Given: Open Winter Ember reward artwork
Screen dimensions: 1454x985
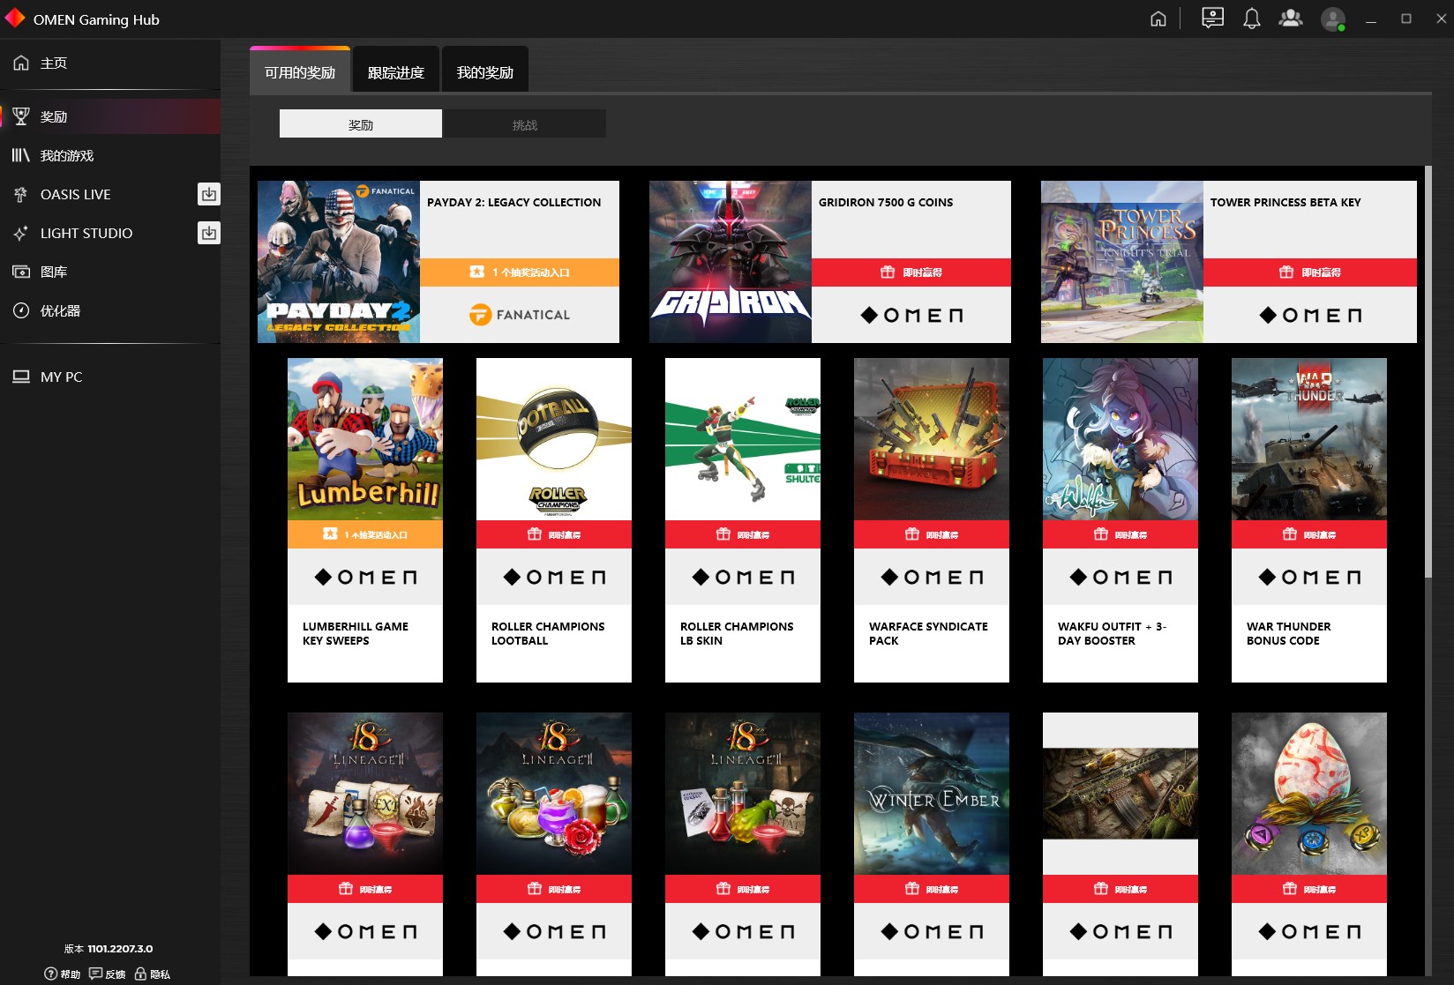Looking at the screenshot, I should coord(932,794).
